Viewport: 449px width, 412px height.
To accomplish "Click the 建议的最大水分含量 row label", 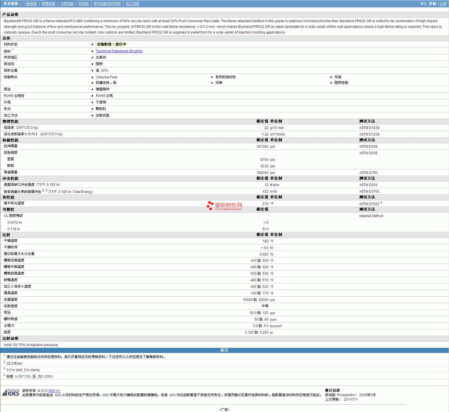I will (x=19, y=254).
